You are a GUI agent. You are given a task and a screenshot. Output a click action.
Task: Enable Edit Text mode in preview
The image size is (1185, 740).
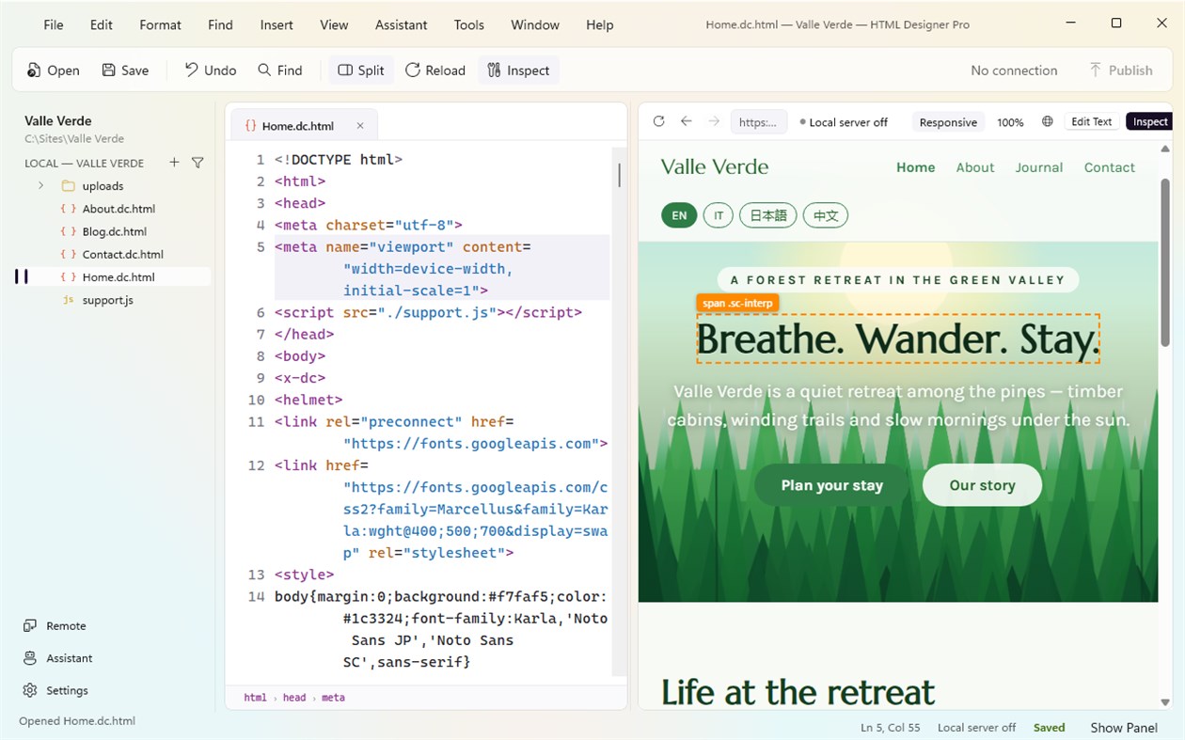(x=1091, y=122)
